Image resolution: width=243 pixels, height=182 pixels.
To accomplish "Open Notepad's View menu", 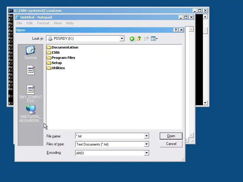I will [58, 23].
